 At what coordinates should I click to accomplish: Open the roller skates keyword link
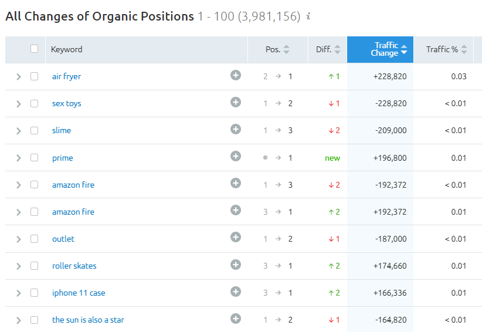pyautogui.click(x=74, y=266)
